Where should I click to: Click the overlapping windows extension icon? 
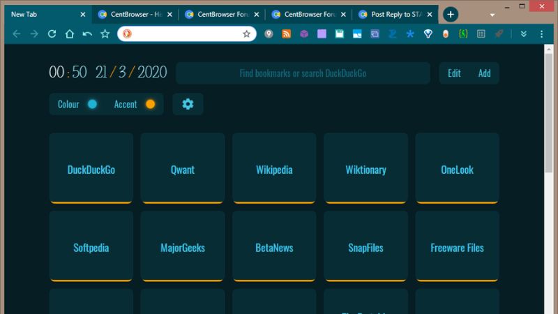coord(375,33)
